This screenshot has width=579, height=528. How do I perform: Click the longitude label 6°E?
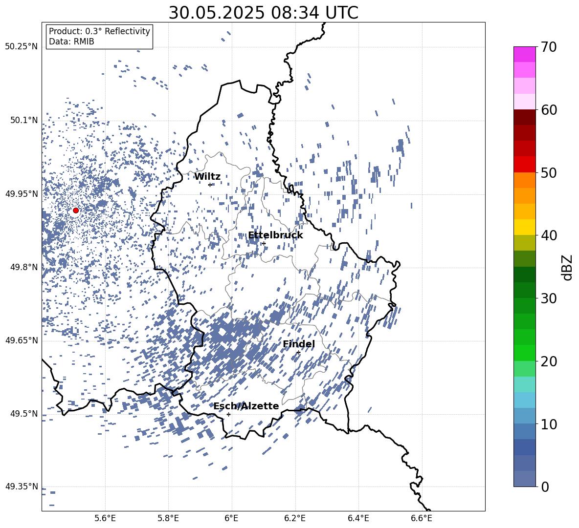[231, 518]
